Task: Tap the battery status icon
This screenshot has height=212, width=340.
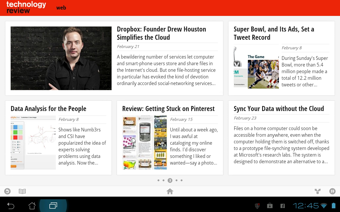Action: pyautogui.click(x=334, y=206)
